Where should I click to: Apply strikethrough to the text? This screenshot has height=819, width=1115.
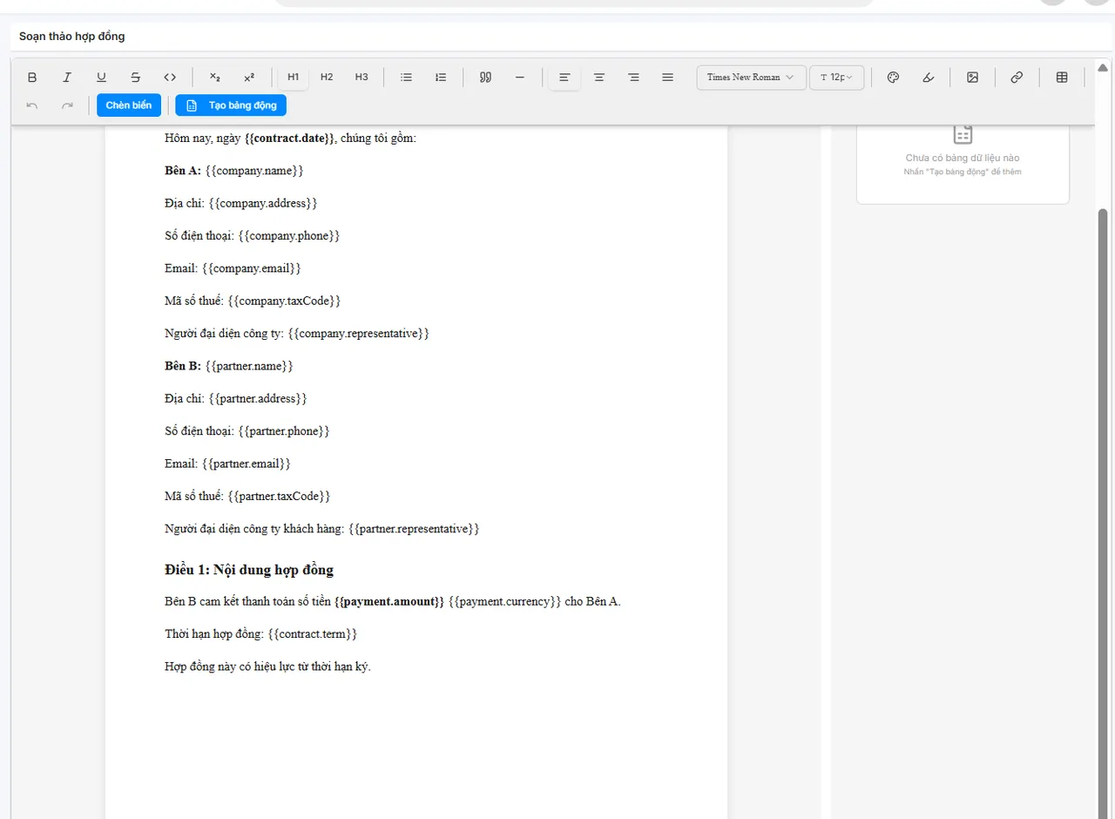click(136, 78)
